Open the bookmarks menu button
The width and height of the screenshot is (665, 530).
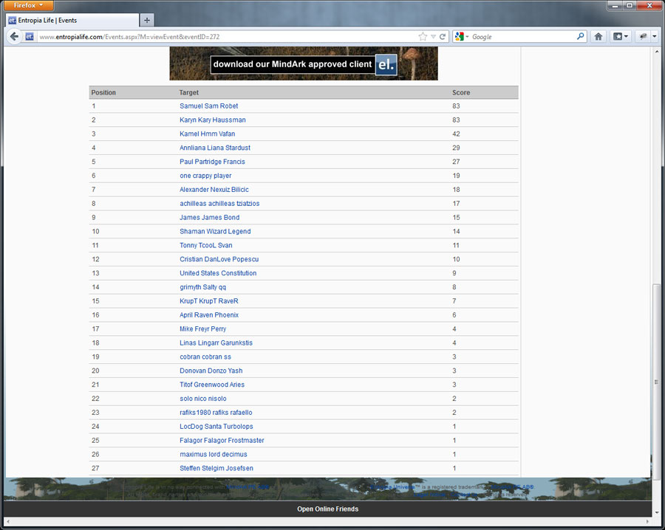coord(621,37)
